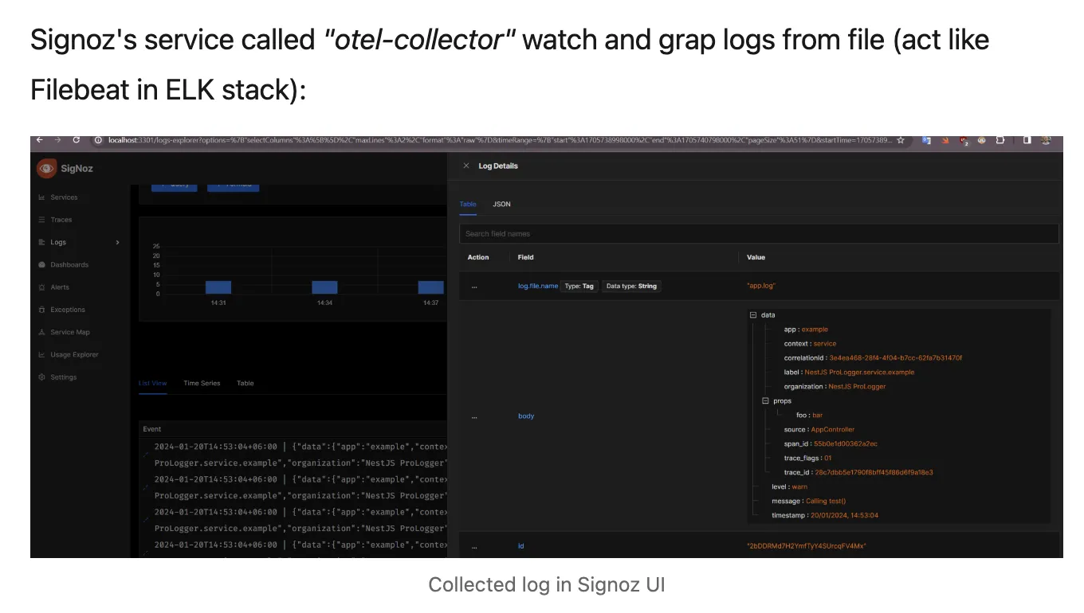Bookmark the page with the star icon
The image size is (1084, 613).
click(901, 140)
